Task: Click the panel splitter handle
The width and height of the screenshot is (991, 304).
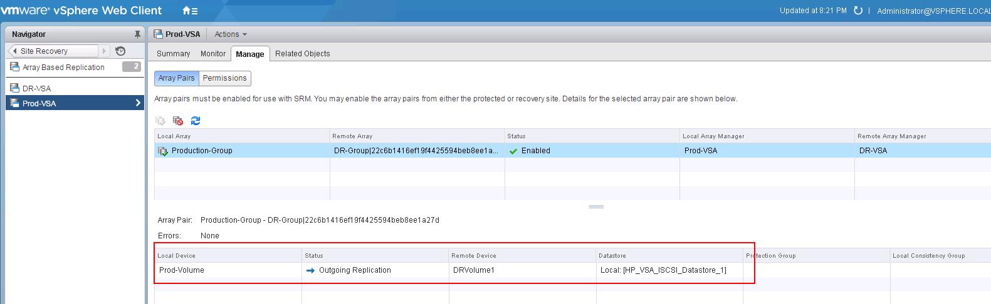Action: tap(596, 206)
